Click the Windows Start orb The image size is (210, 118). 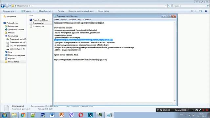pyautogui.click(x=4, y=115)
